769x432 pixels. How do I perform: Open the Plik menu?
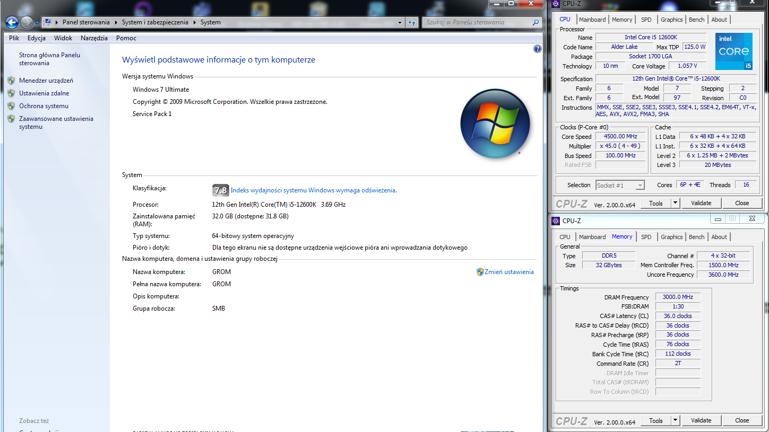tap(14, 38)
